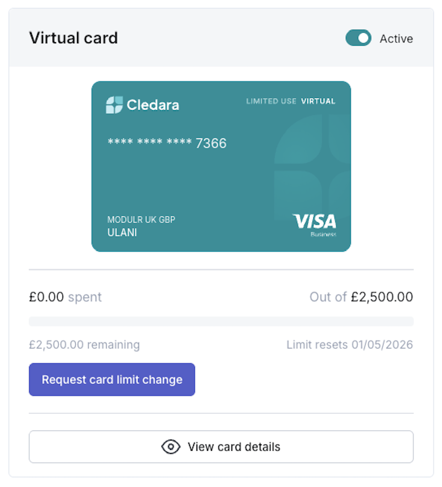This screenshot has width=442, height=487.
Task: Click the VISA Business logo
Action: click(x=315, y=224)
